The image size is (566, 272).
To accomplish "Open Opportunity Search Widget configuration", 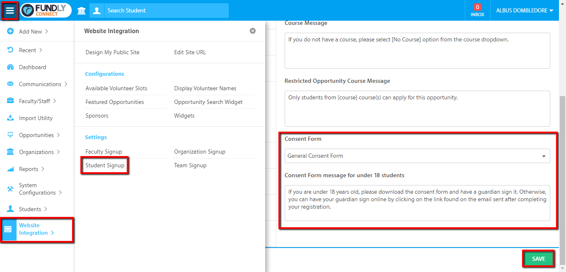I will [208, 102].
